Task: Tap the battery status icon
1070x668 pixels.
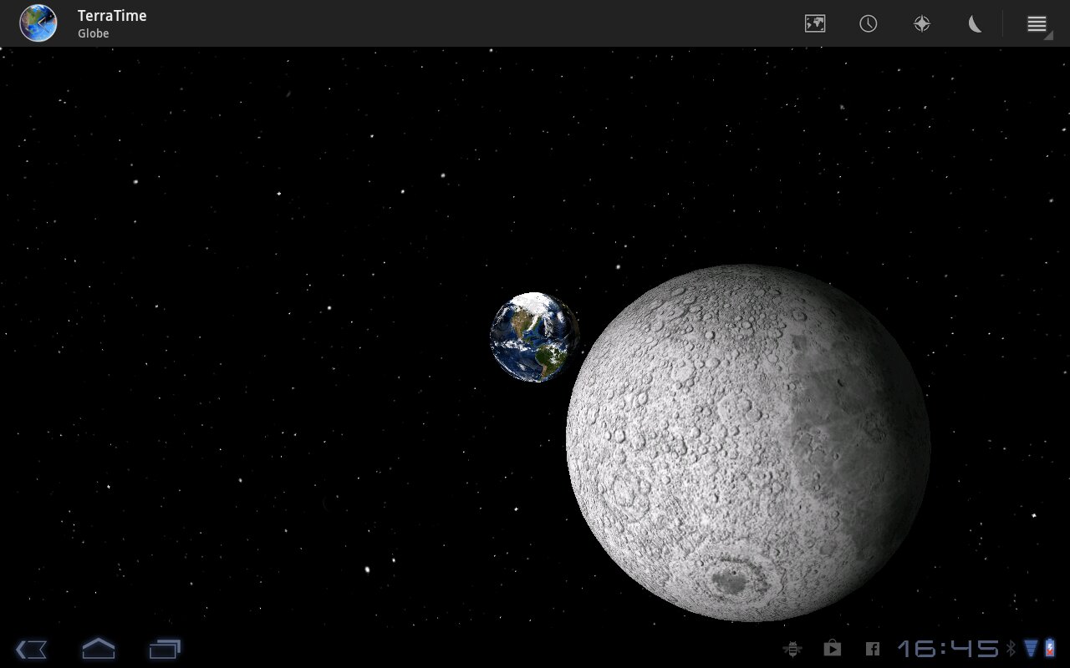Action: coord(1050,649)
